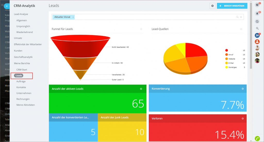Image resolution: width=264 pixels, height=142 pixels.
Task: Select Umsatz in the left menu
Action: tap(18, 38)
